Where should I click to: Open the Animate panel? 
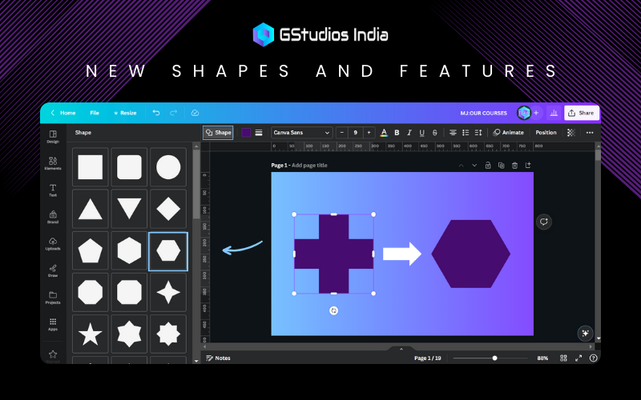tap(509, 133)
